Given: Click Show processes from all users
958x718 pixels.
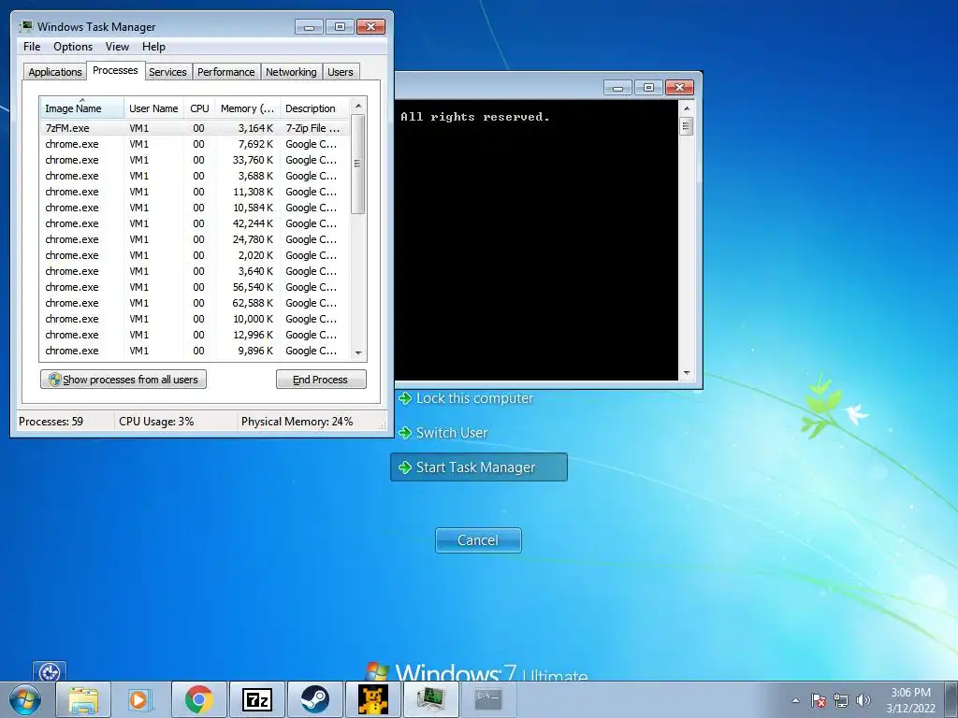Looking at the screenshot, I should pos(123,380).
